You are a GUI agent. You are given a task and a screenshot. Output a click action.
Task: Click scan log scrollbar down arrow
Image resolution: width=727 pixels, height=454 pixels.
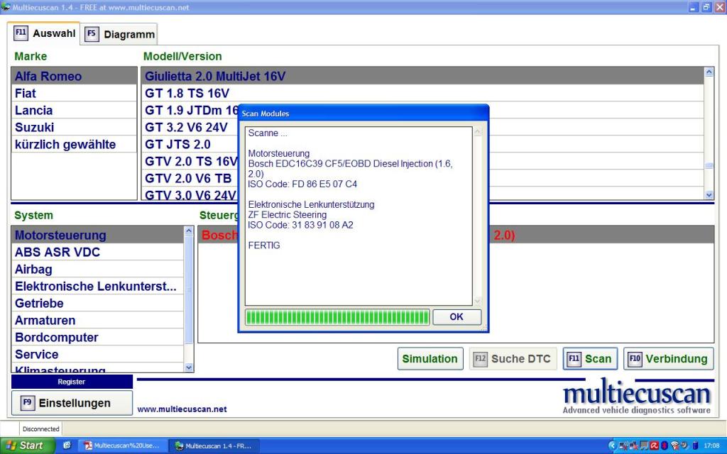point(477,301)
